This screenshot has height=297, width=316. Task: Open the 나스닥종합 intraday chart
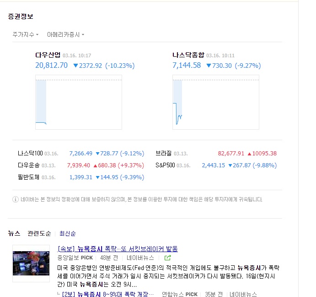[216, 102]
